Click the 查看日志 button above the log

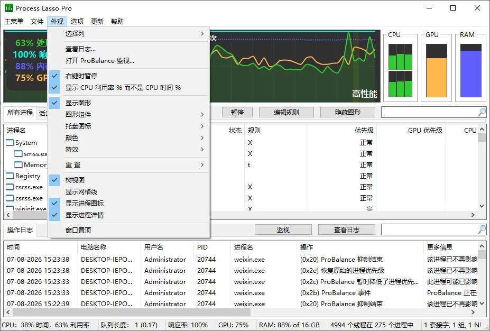pos(347,229)
